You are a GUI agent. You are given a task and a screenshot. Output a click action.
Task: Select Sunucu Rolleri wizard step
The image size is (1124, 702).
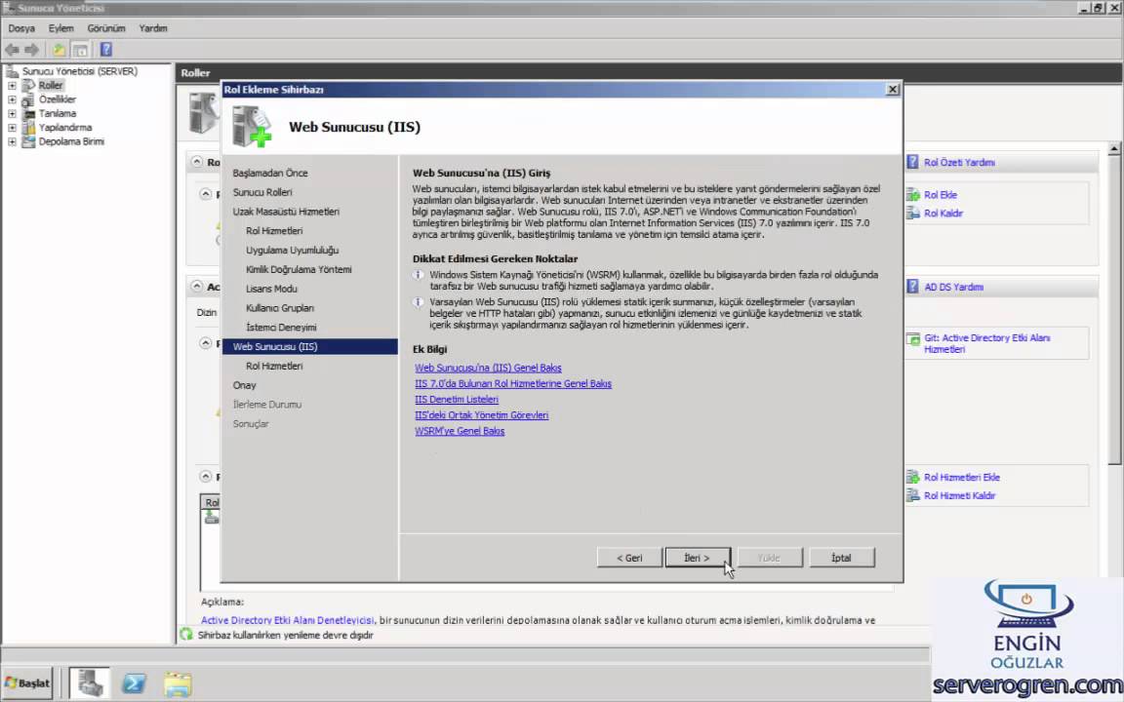point(262,192)
